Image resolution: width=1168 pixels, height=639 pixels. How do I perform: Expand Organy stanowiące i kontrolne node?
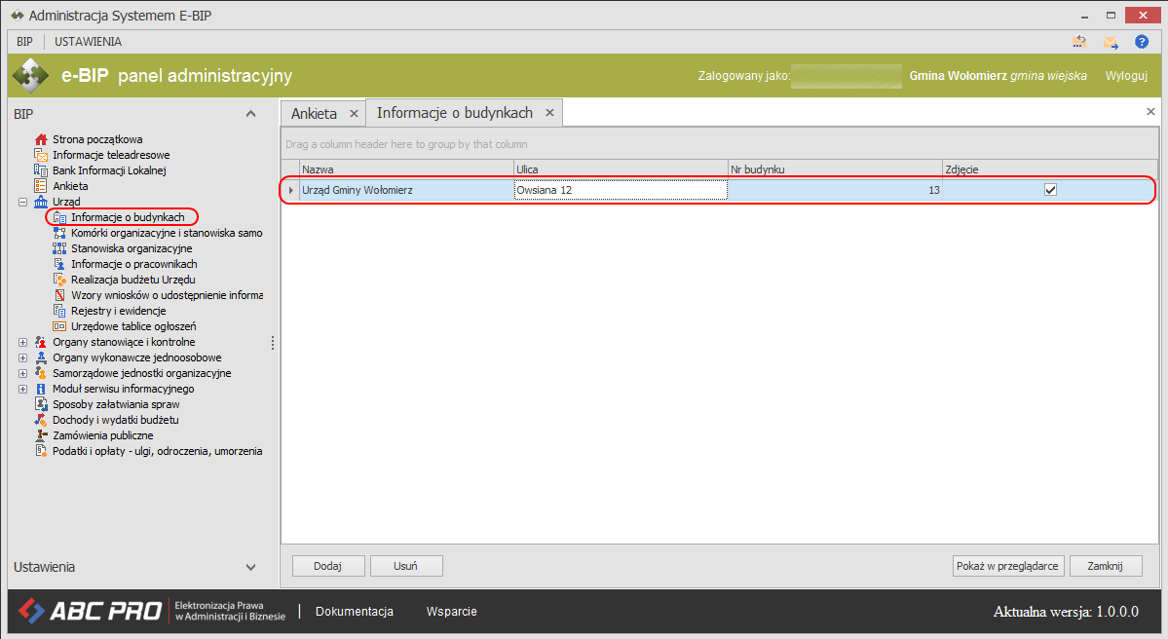tap(22, 343)
